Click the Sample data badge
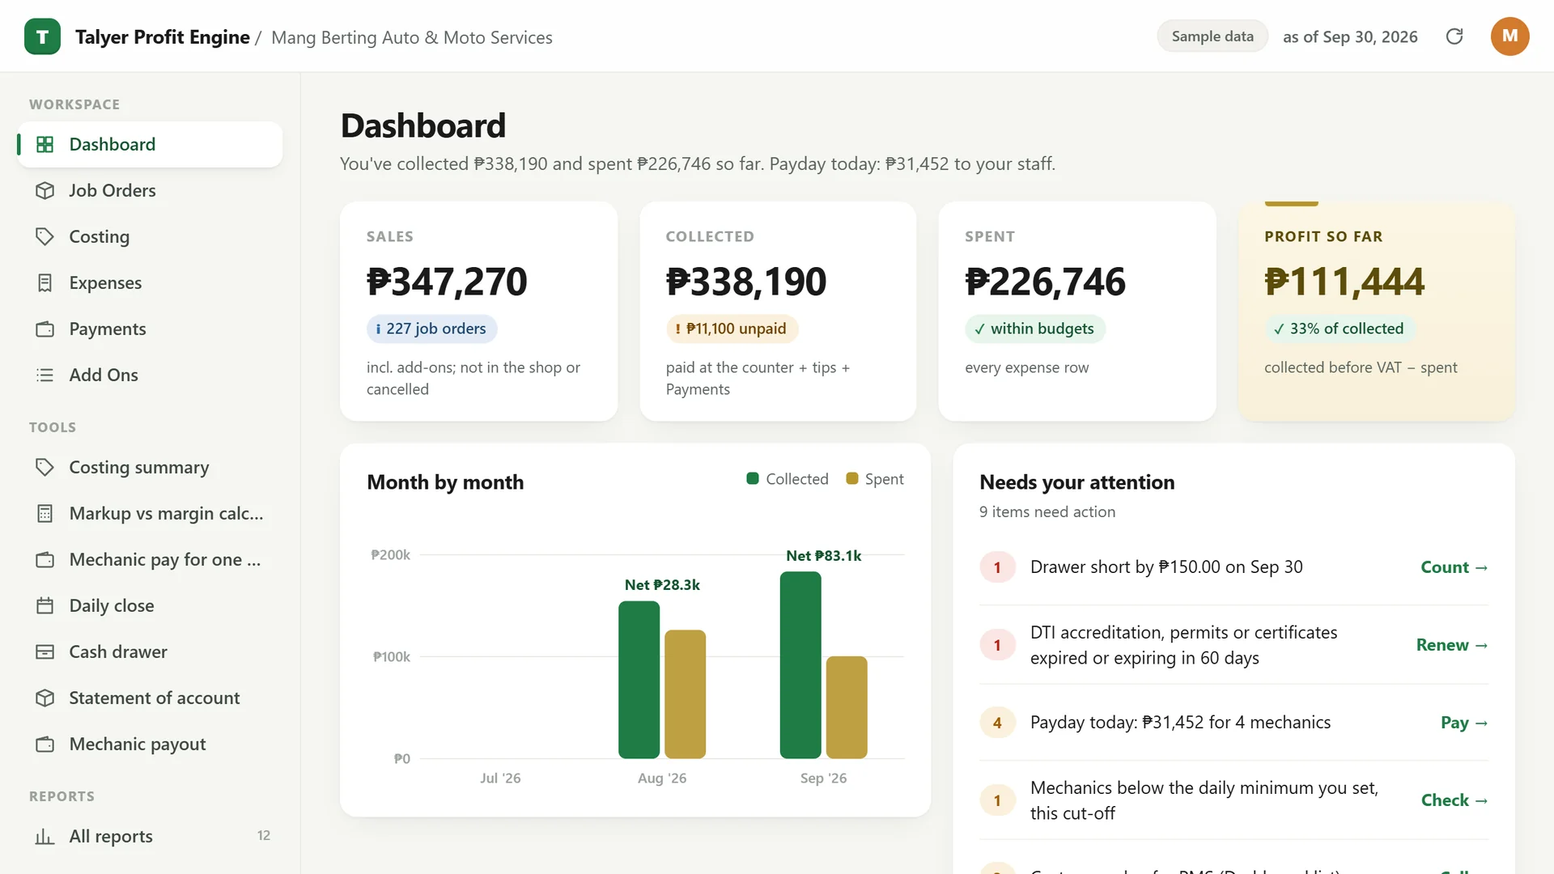1554x874 pixels. pyautogui.click(x=1212, y=36)
